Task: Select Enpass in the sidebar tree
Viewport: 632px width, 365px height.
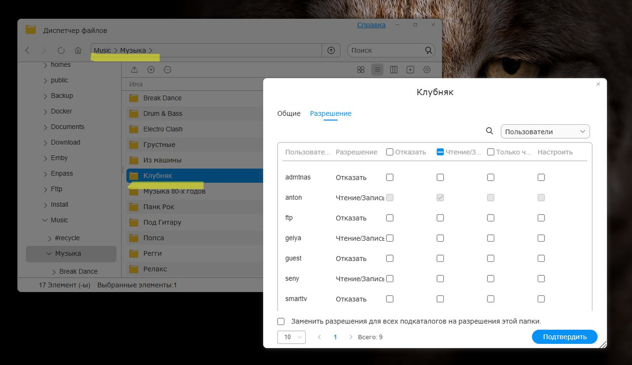Action: (x=62, y=174)
